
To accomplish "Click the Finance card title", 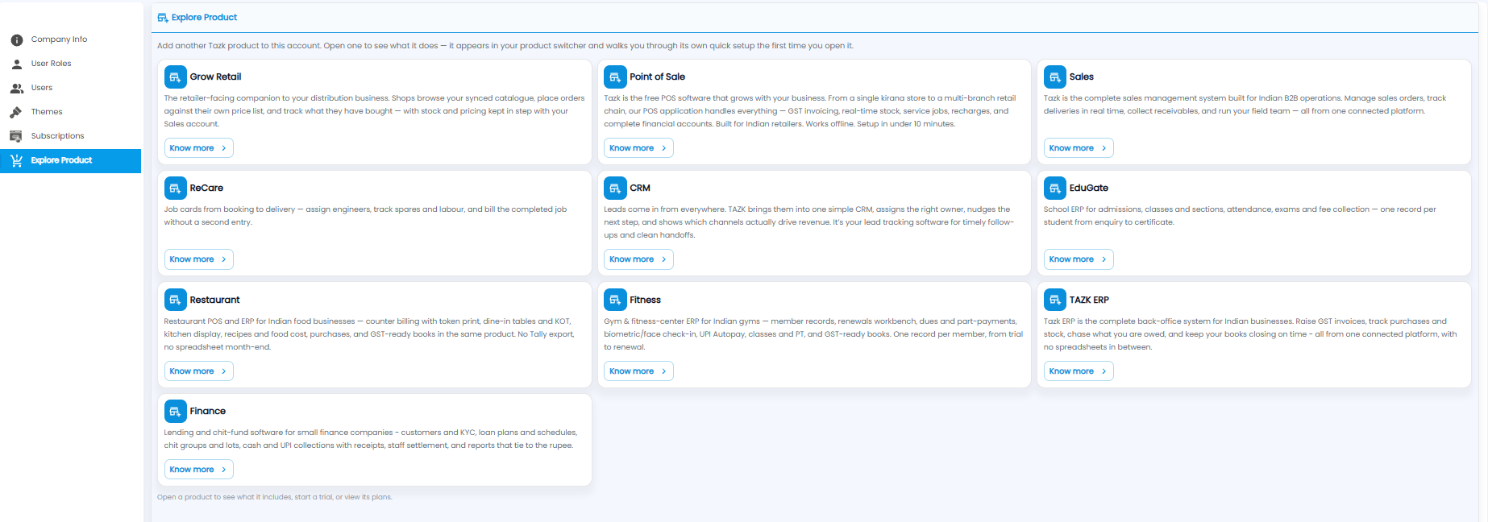I will tap(208, 411).
